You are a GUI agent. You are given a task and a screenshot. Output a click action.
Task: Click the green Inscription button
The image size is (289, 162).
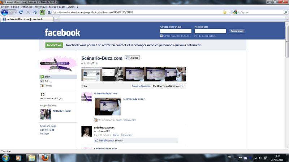coord(54,45)
